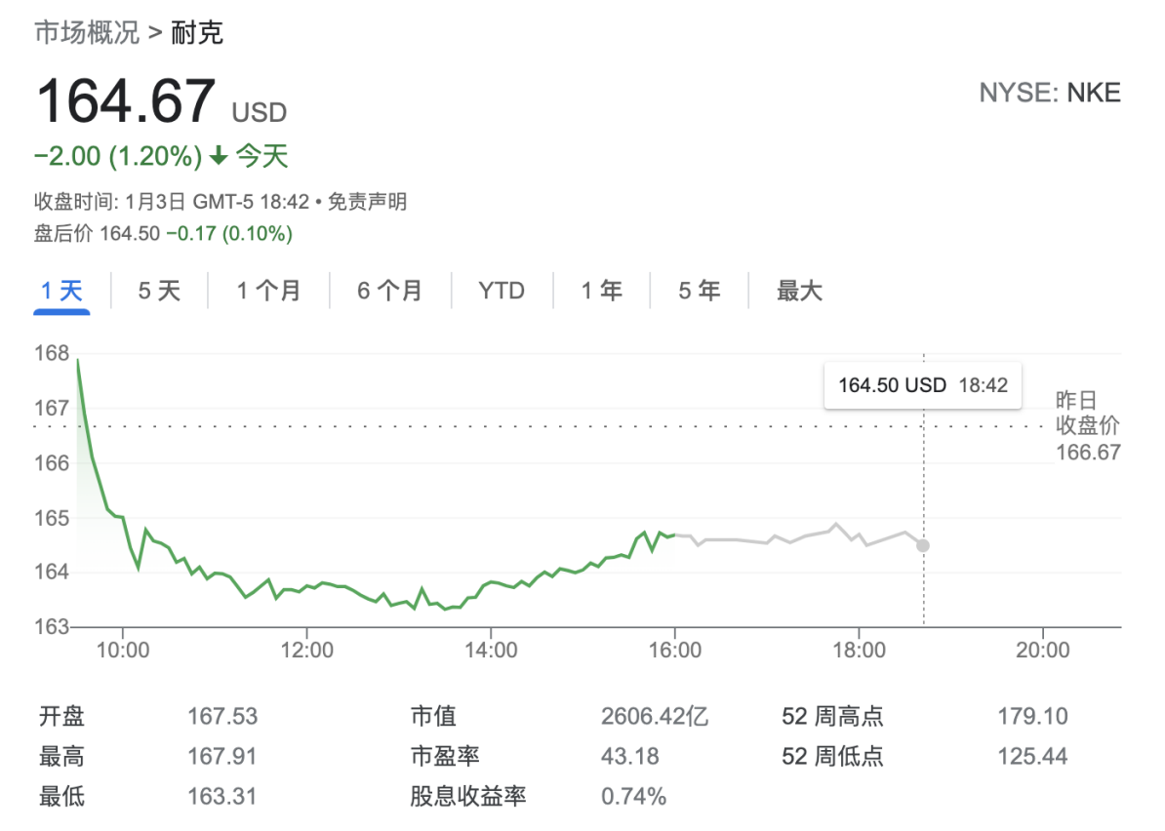This screenshot has height=831, width=1165.
Task: Click the 52 周高点 value 179.10
Action: point(1032,717)
